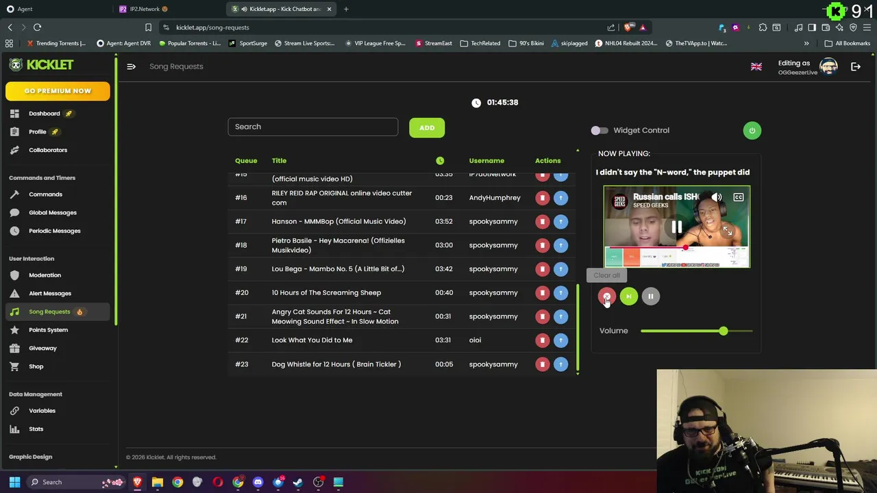This screenshot has height=493, width=877.
Task: Adjust the Volume slider
Action: (x=696, y=331)
